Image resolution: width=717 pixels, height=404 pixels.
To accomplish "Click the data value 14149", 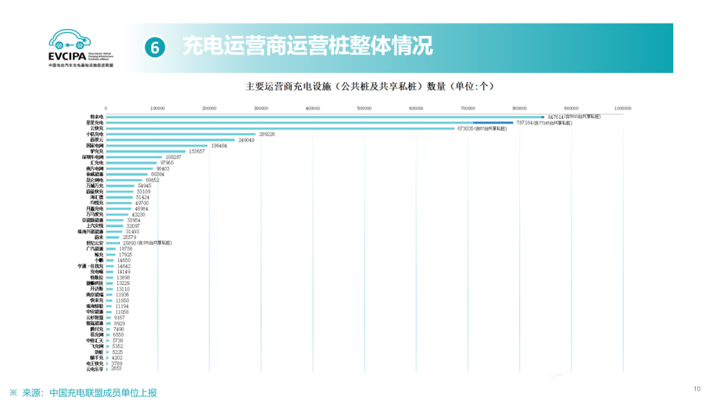I will point(123,272).
